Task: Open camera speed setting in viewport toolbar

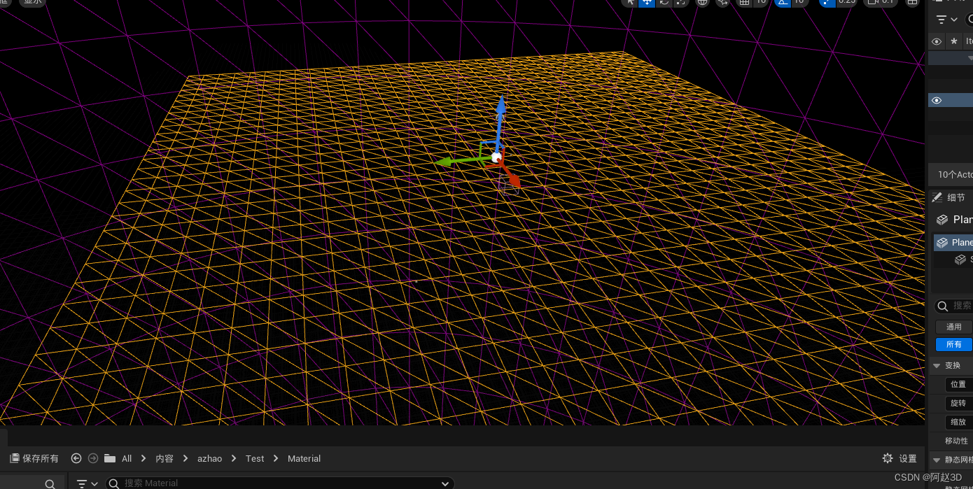Action: [x=881, y=2]
